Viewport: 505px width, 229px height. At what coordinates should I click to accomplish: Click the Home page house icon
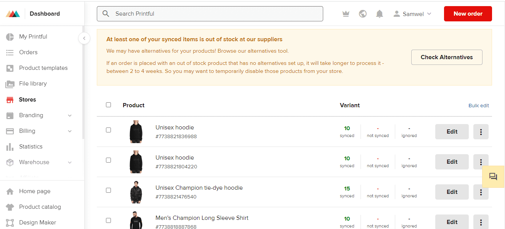(10, 191)
